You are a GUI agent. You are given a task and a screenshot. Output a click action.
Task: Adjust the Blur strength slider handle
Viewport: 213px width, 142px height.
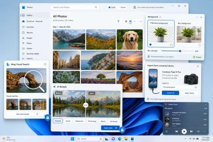coord(180,51)
